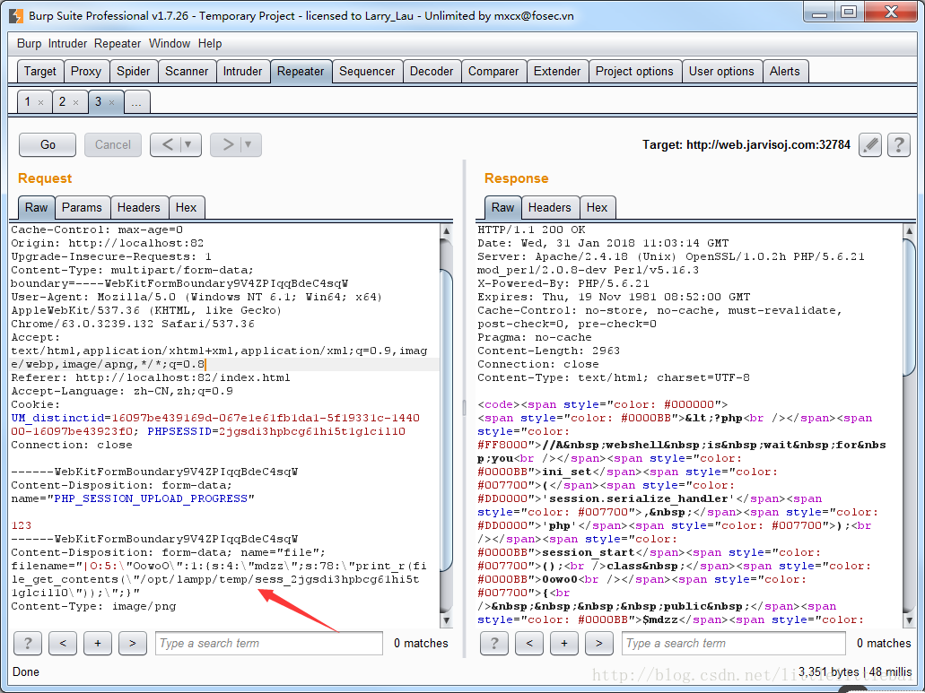Click the Go button to send request
925x693 pixels.
tap(48, 144)
